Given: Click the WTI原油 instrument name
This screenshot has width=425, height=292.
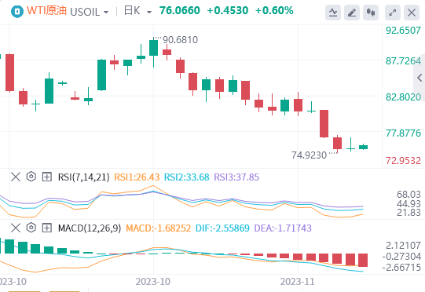Looking at the screenshot, I should [46, 10].
